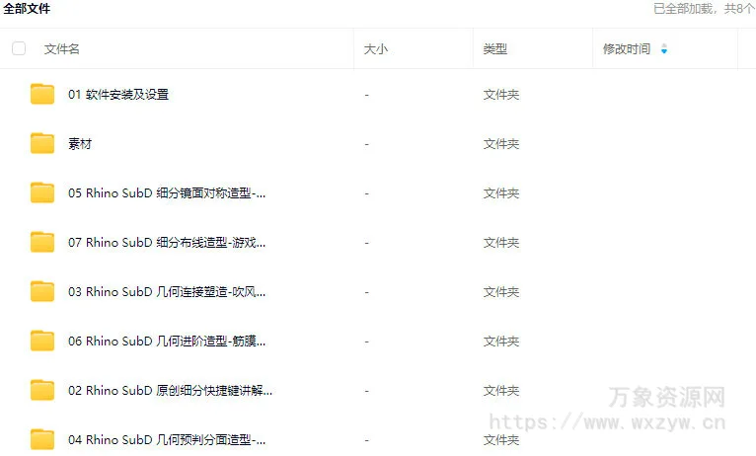Screen dimensions: 756x456
Task: Click folder icon for 01 软件安装及设置
Action: (x=42, y=94)
